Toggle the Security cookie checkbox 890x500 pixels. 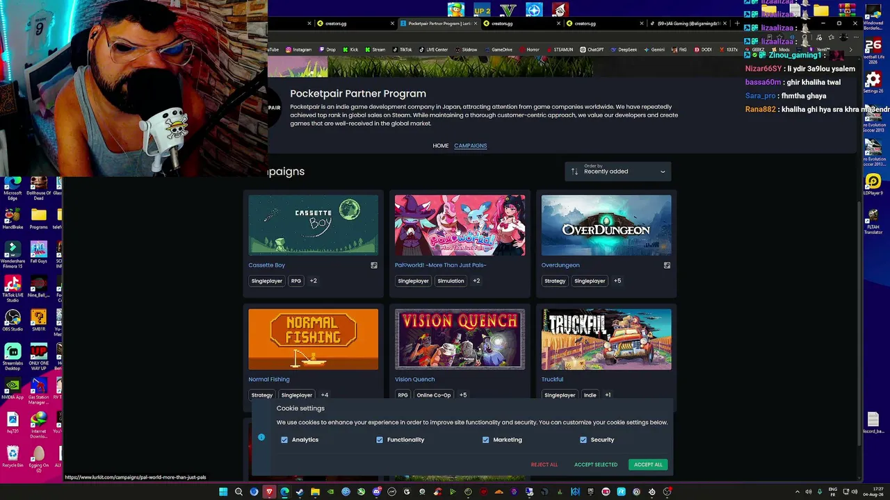(583, 440)
